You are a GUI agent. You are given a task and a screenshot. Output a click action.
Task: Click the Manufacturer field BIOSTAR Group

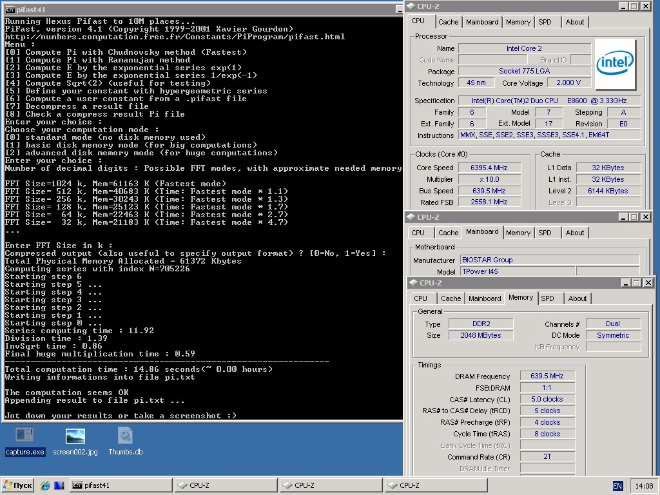(550, 260)
